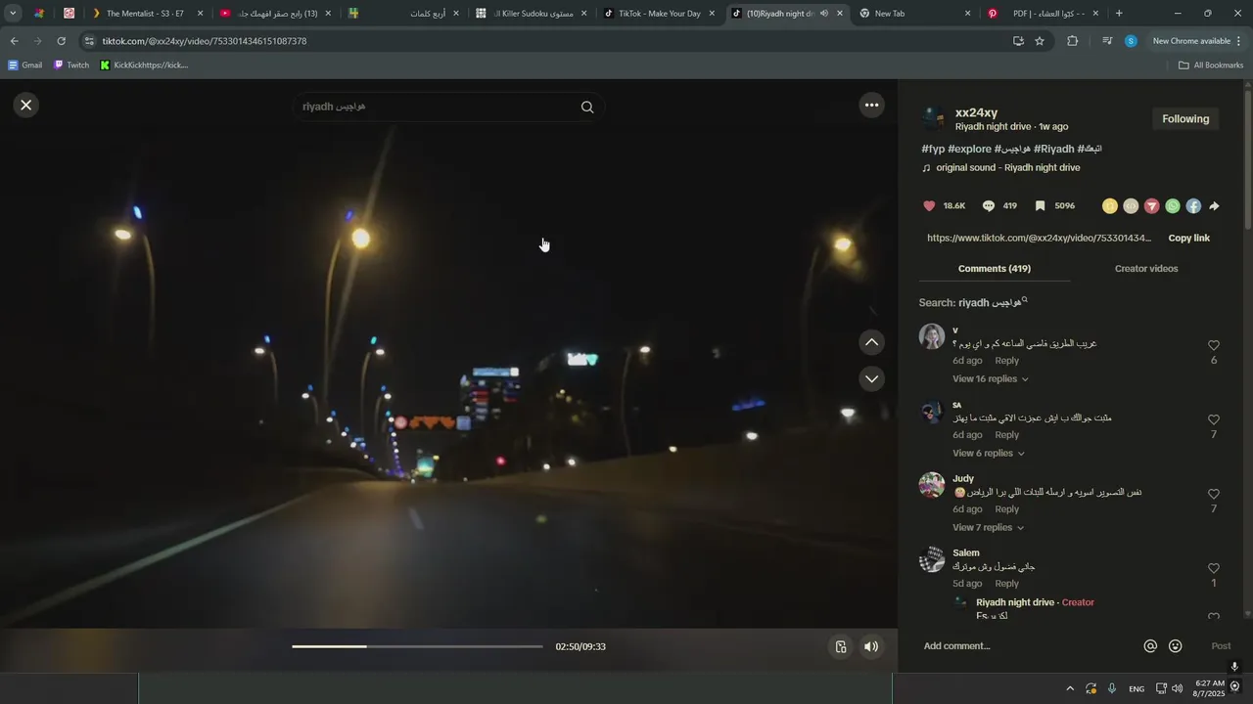Click the #explore hashtag

click(969, 150)
